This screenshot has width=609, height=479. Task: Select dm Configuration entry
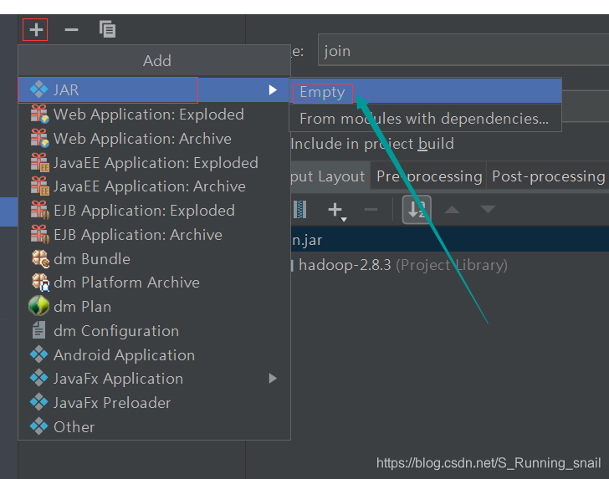154,331
